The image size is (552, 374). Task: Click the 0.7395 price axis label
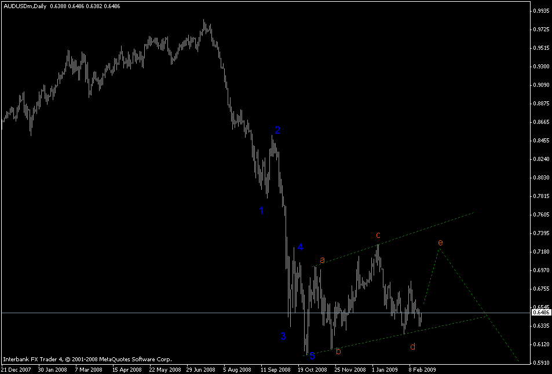(540, 233)
